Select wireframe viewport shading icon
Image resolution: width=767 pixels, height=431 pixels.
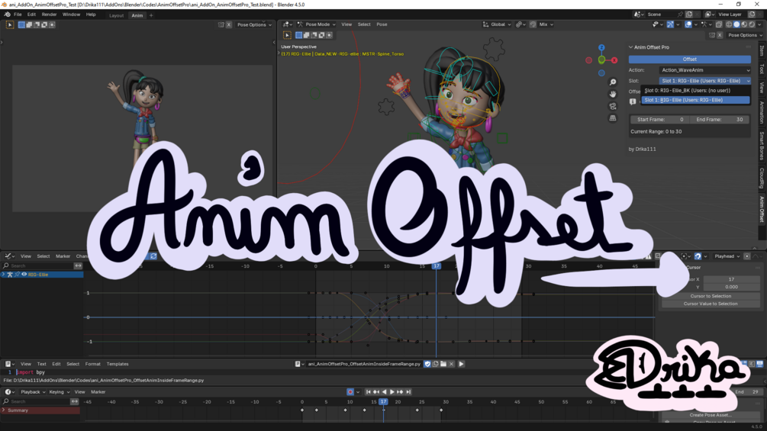coord(729,24)
